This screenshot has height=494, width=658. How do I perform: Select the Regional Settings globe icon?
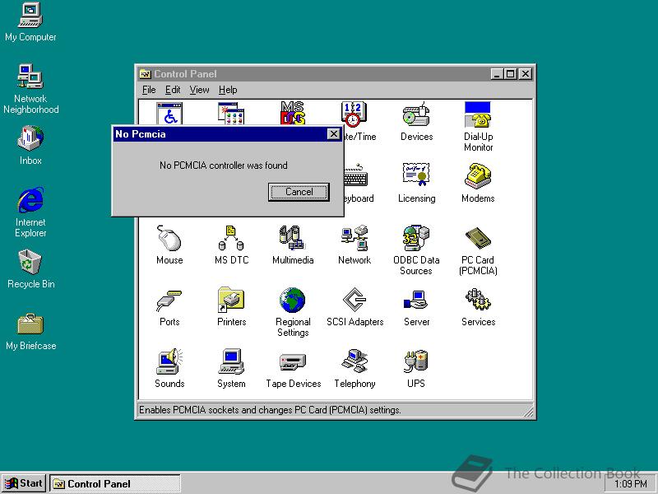tap(293, 300)
